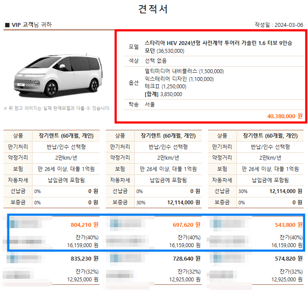Click 잔가(40%) beneath the 804,210 원 amount
308x290 pixels.
tap(87, 238)
